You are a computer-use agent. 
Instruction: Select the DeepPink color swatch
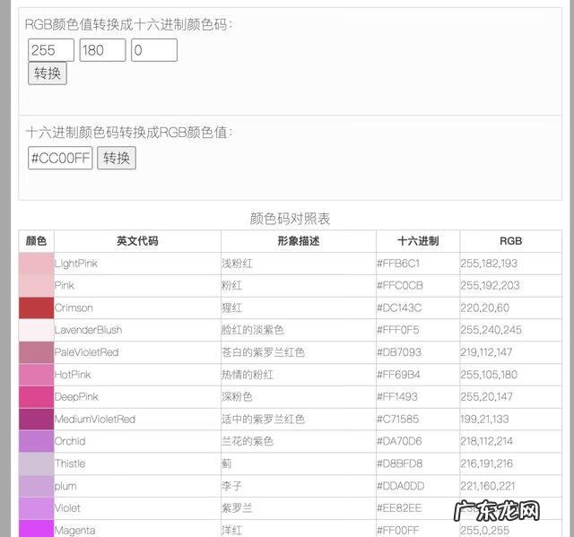point(36,397)
